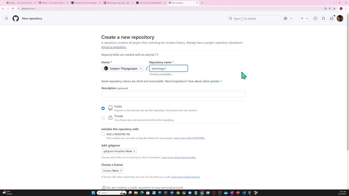This screenshot has width=349, height=196.
Task: Check Add a README file
Action: tap(103, 134)
